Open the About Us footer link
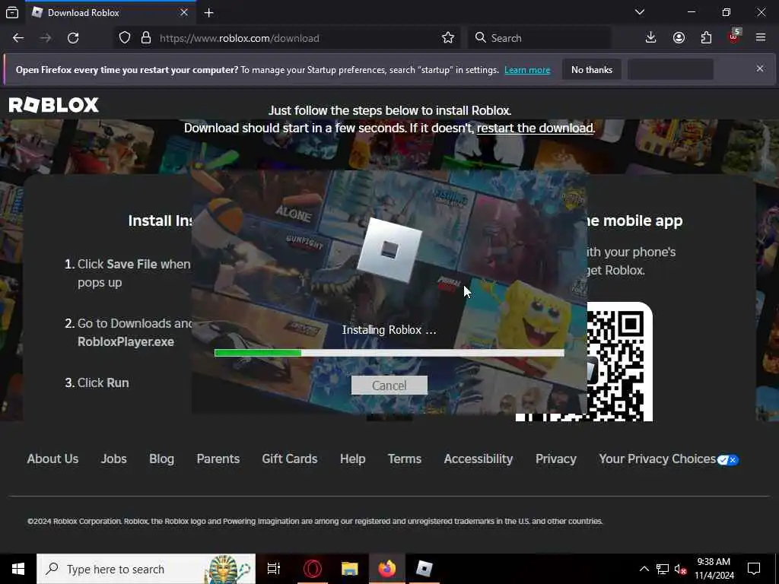The height and width of the screenshot is (584, 779). click(52, 459)
